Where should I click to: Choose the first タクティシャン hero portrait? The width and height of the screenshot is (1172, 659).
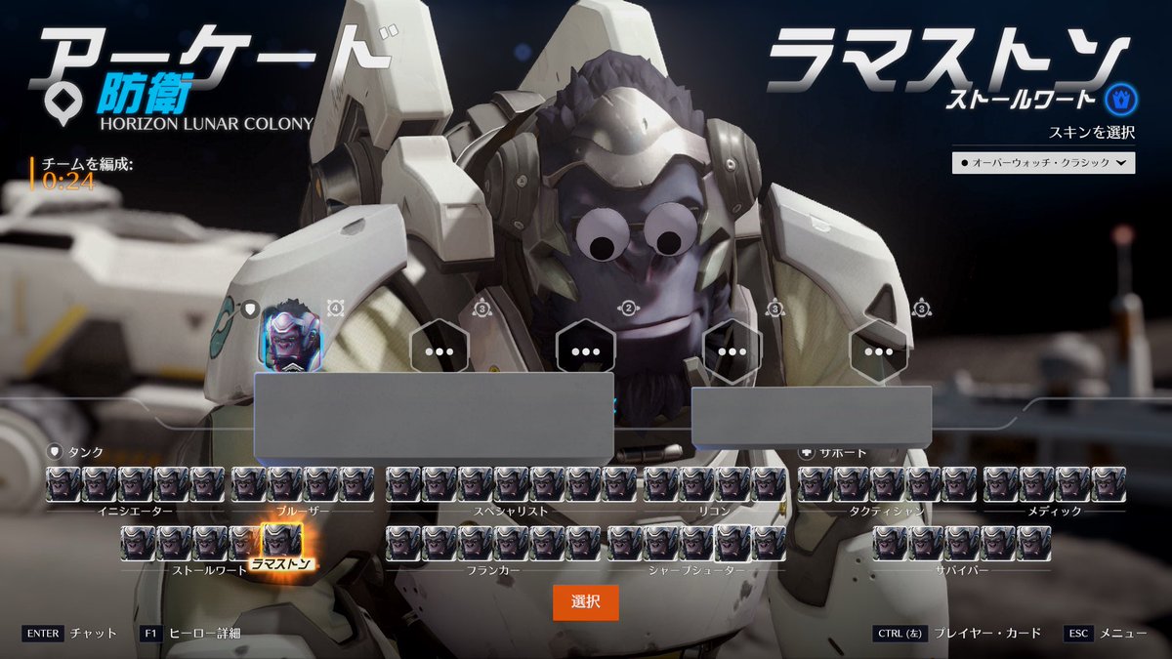click(816, 484)
